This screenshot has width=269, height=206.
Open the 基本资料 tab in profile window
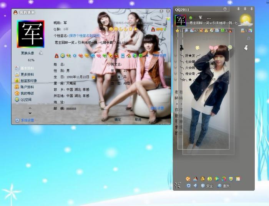[24, 68]
